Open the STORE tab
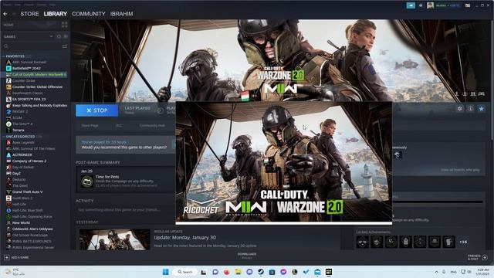The width and height of the screenshot is (494, 278). click(29, 14)
